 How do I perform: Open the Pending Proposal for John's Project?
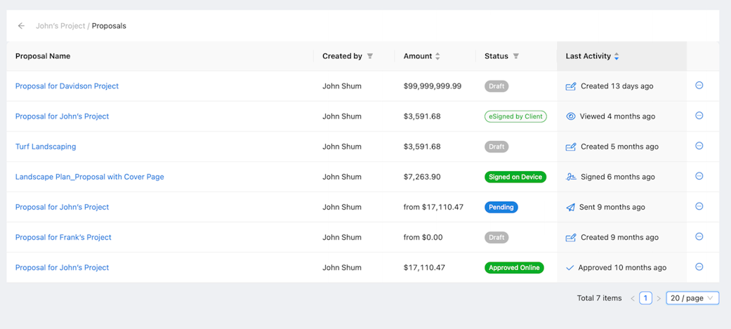(x=62, y=207)
